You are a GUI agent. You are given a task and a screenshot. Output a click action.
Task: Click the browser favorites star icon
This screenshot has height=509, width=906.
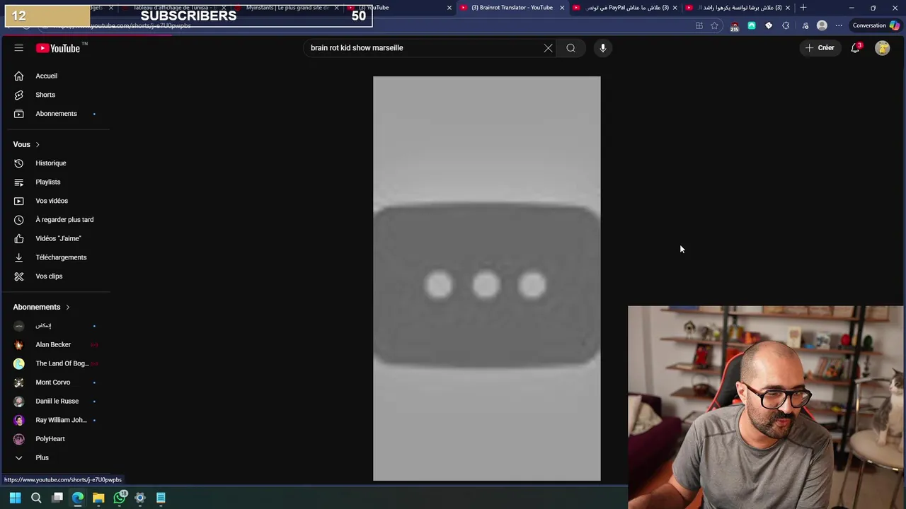pos(715,25)
